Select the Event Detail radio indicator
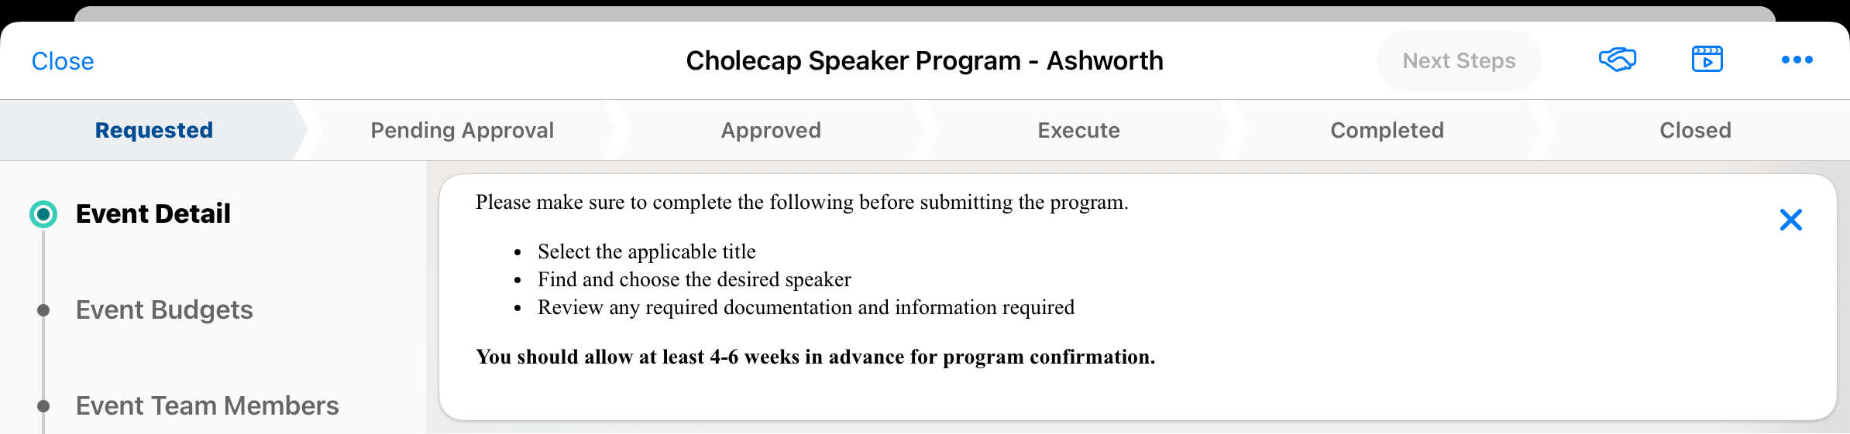1850x434 pixels. pyautogui.click(x=43, y=214)
